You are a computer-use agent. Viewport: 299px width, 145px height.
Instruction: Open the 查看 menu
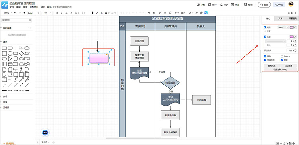(25, 7)
